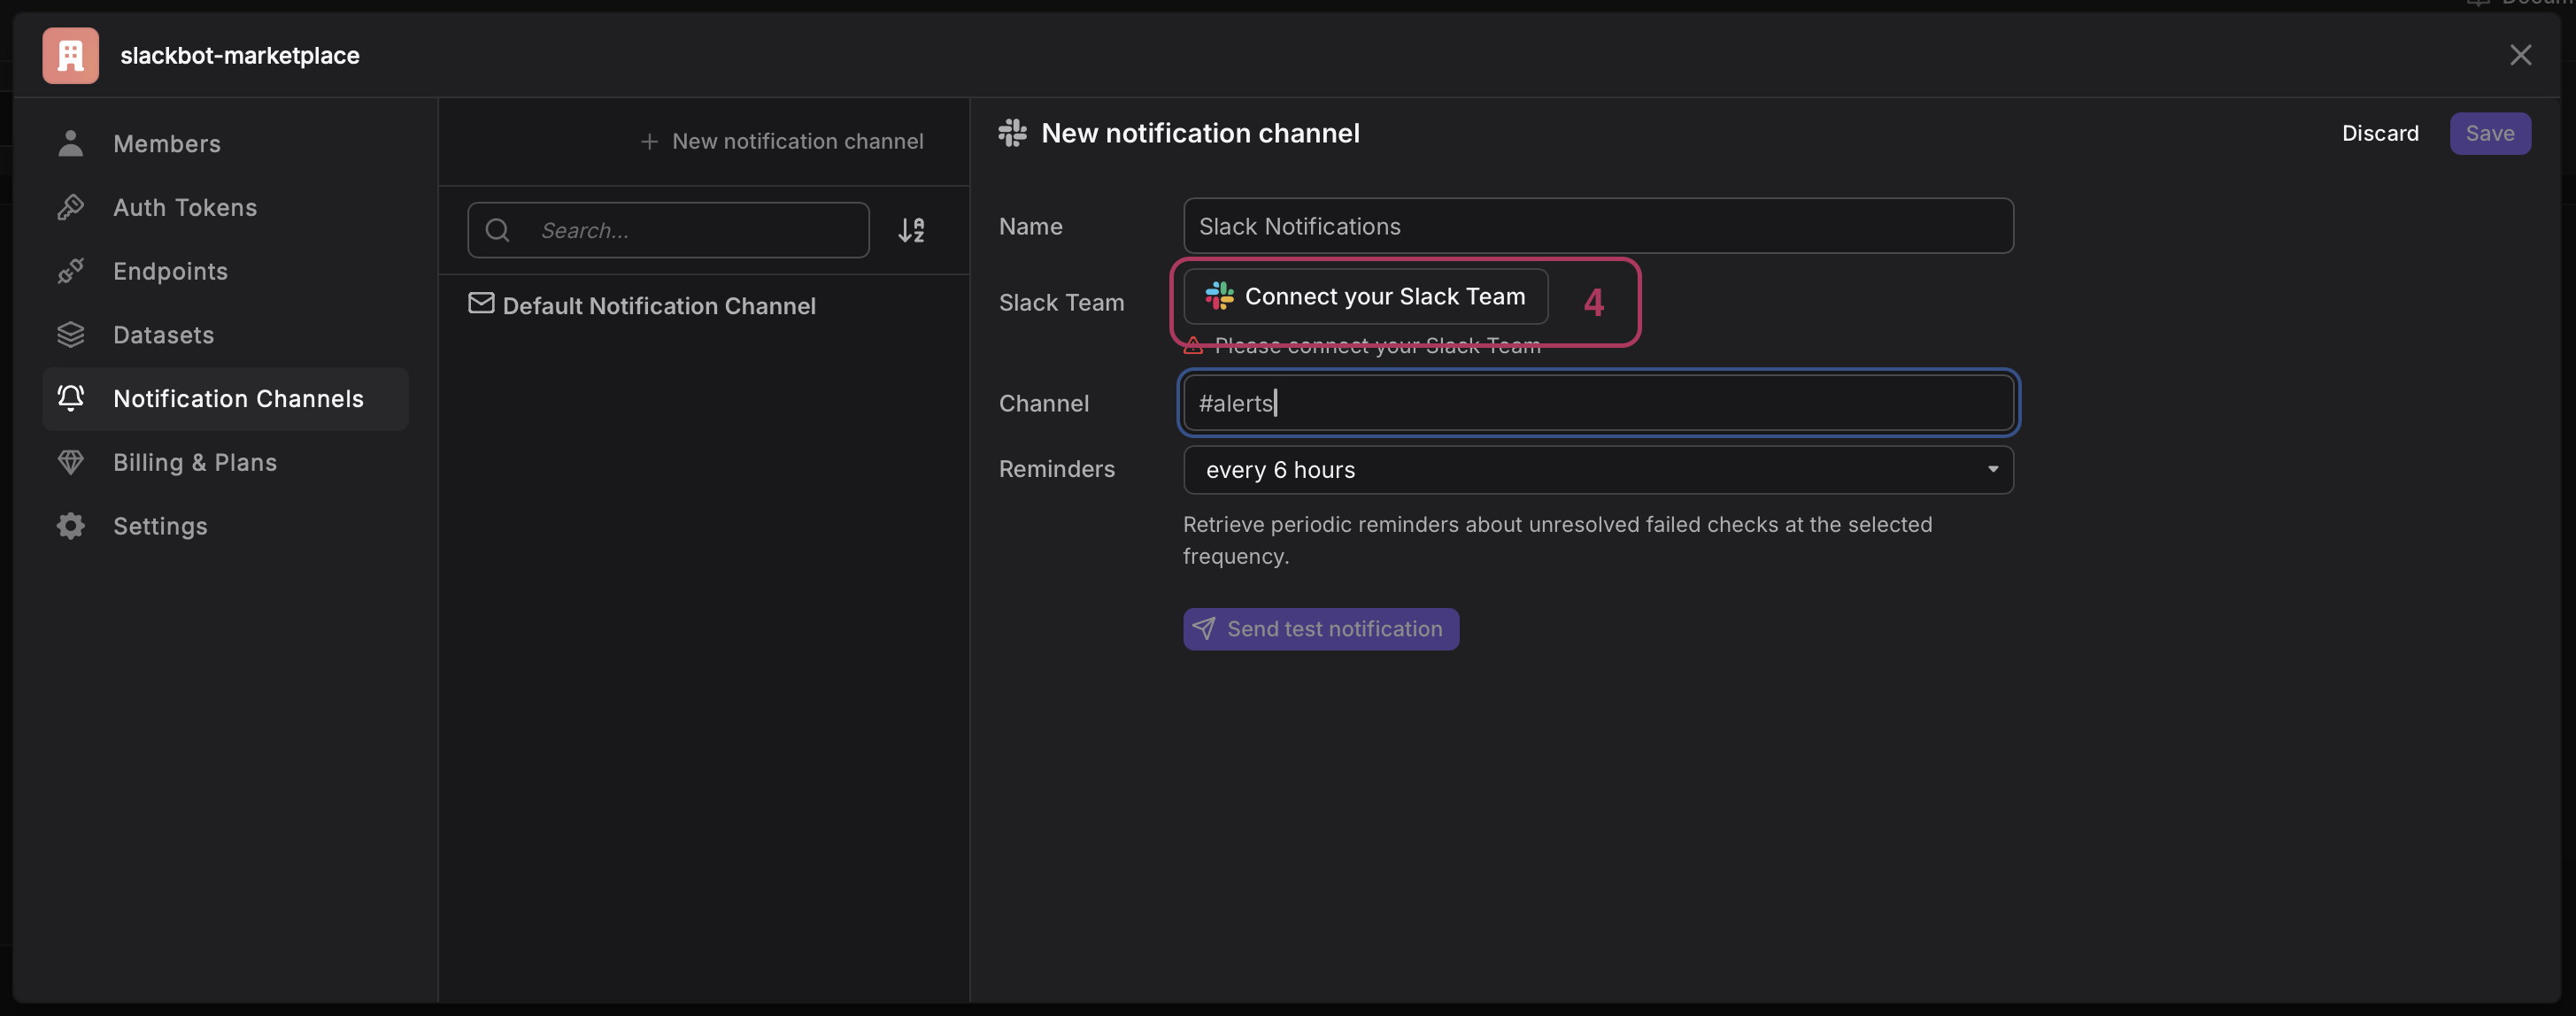This screenshot has width=2576, height=1016.
Task: Click the slackbot-marketplace title text
Action: click(x=240, y=55)
